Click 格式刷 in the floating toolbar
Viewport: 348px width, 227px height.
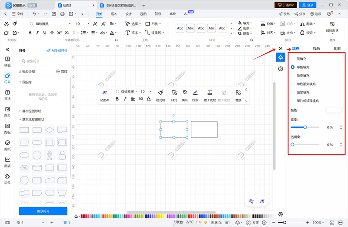[161, 96]
